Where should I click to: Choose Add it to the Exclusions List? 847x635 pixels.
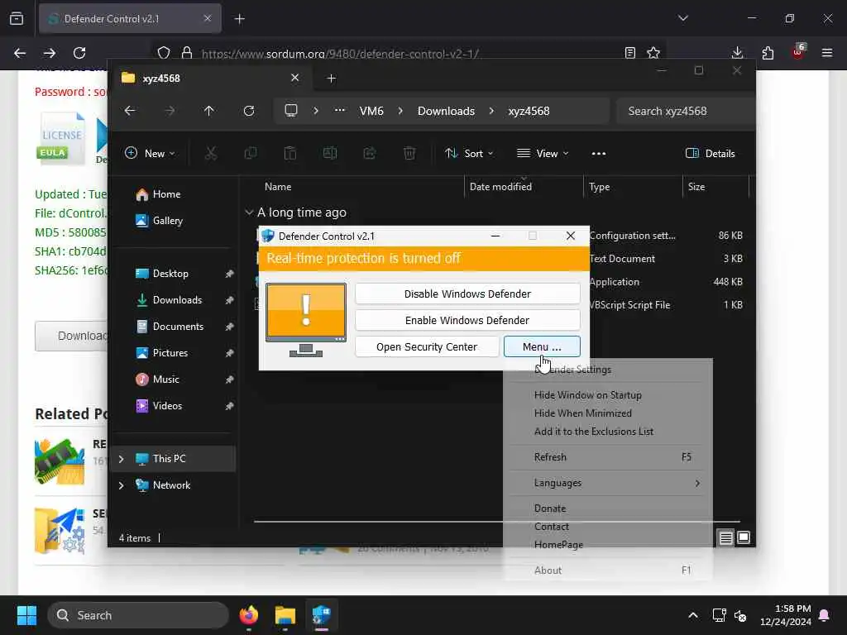click(594, 432)
